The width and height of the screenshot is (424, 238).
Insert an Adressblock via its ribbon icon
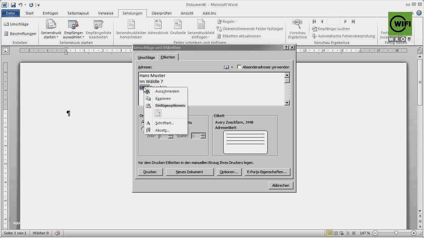tap(158, 29)
